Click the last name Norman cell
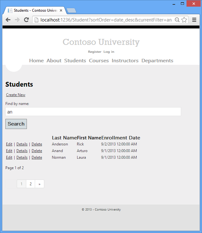 pyautogui.click(x=59, y=157)
